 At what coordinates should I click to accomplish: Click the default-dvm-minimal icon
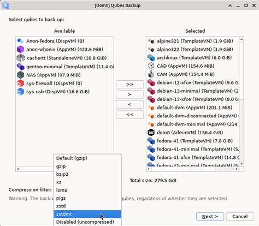click(x=151, y=124)
